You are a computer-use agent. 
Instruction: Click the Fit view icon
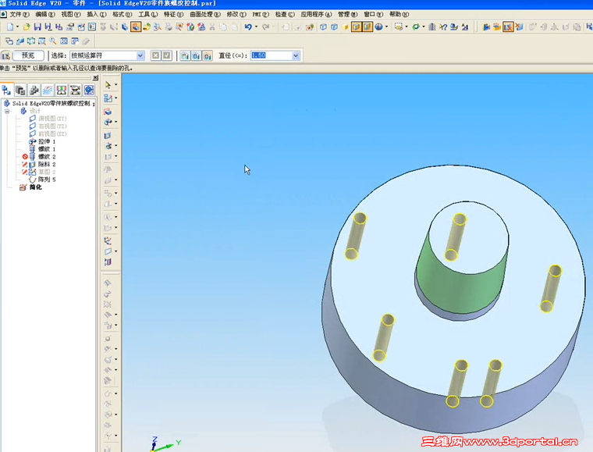tap(64, 41)
